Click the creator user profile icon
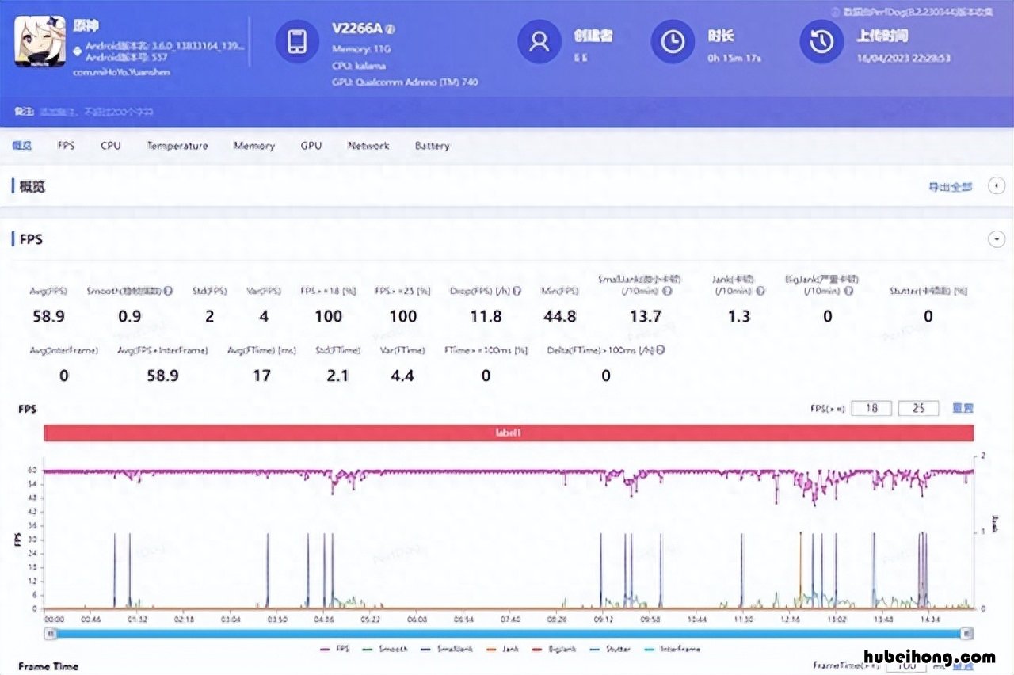 coord(539,40)
